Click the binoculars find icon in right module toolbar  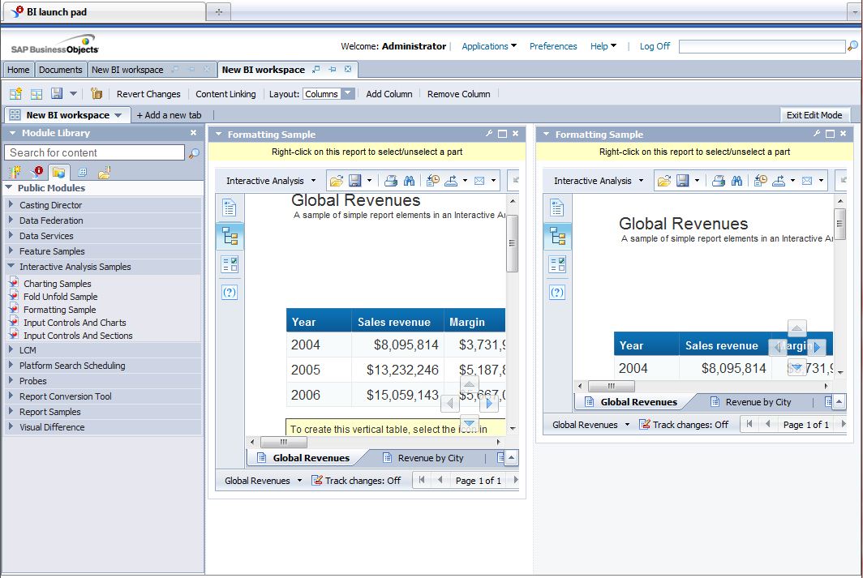(x=736, y=181)
